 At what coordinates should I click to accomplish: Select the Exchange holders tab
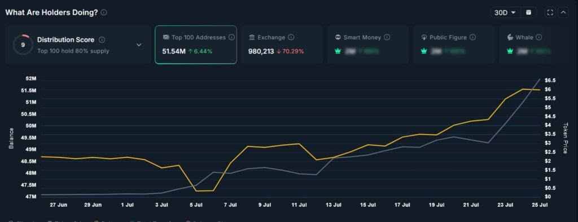pos(282,45)
